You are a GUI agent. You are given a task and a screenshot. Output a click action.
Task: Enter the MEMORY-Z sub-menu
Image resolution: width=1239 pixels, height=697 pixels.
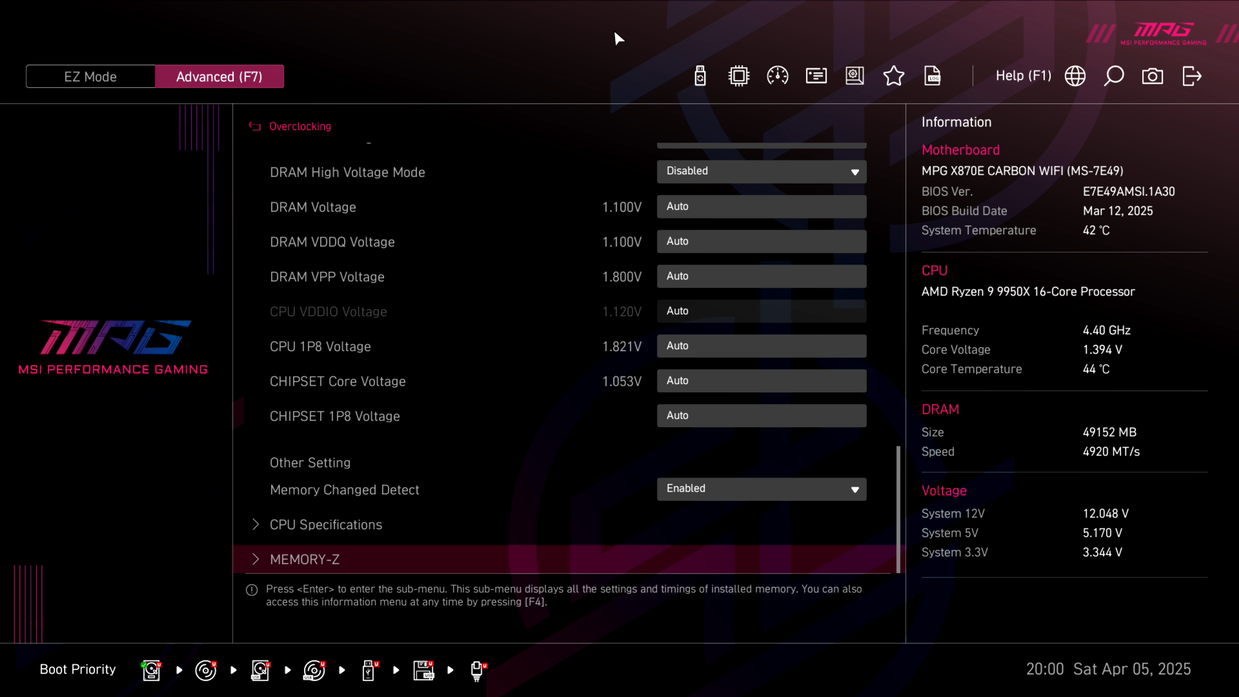coord(305,560)
